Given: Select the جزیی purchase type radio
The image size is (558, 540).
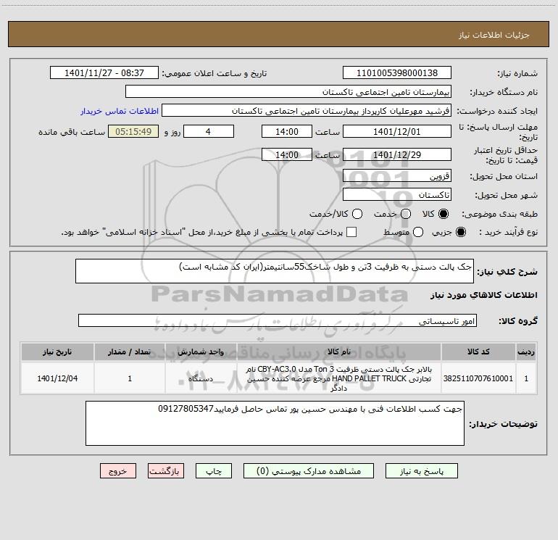Looking at the screenshot, I should [460, 232].
